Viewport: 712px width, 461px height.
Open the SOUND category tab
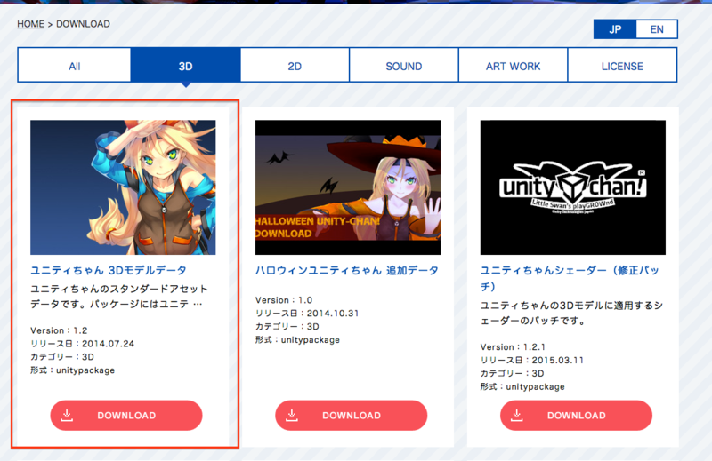click(404, 67)
